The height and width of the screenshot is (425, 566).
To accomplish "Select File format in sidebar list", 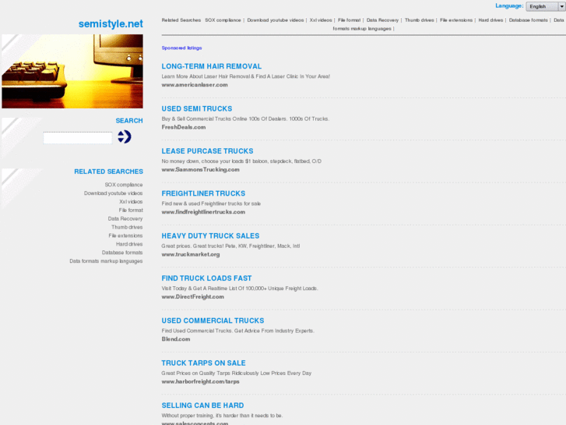I will pyautogui.click(x=131, y=210).
